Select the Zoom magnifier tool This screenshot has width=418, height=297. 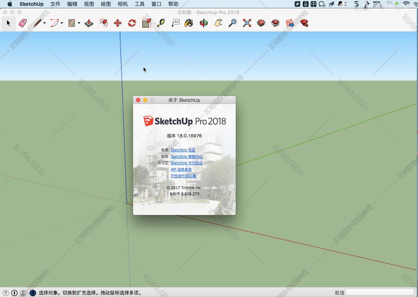(232, 23)
